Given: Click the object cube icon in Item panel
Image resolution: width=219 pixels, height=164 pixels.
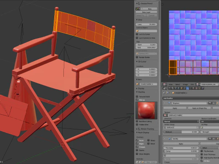Looking at the screenshot, I should 137,84.
